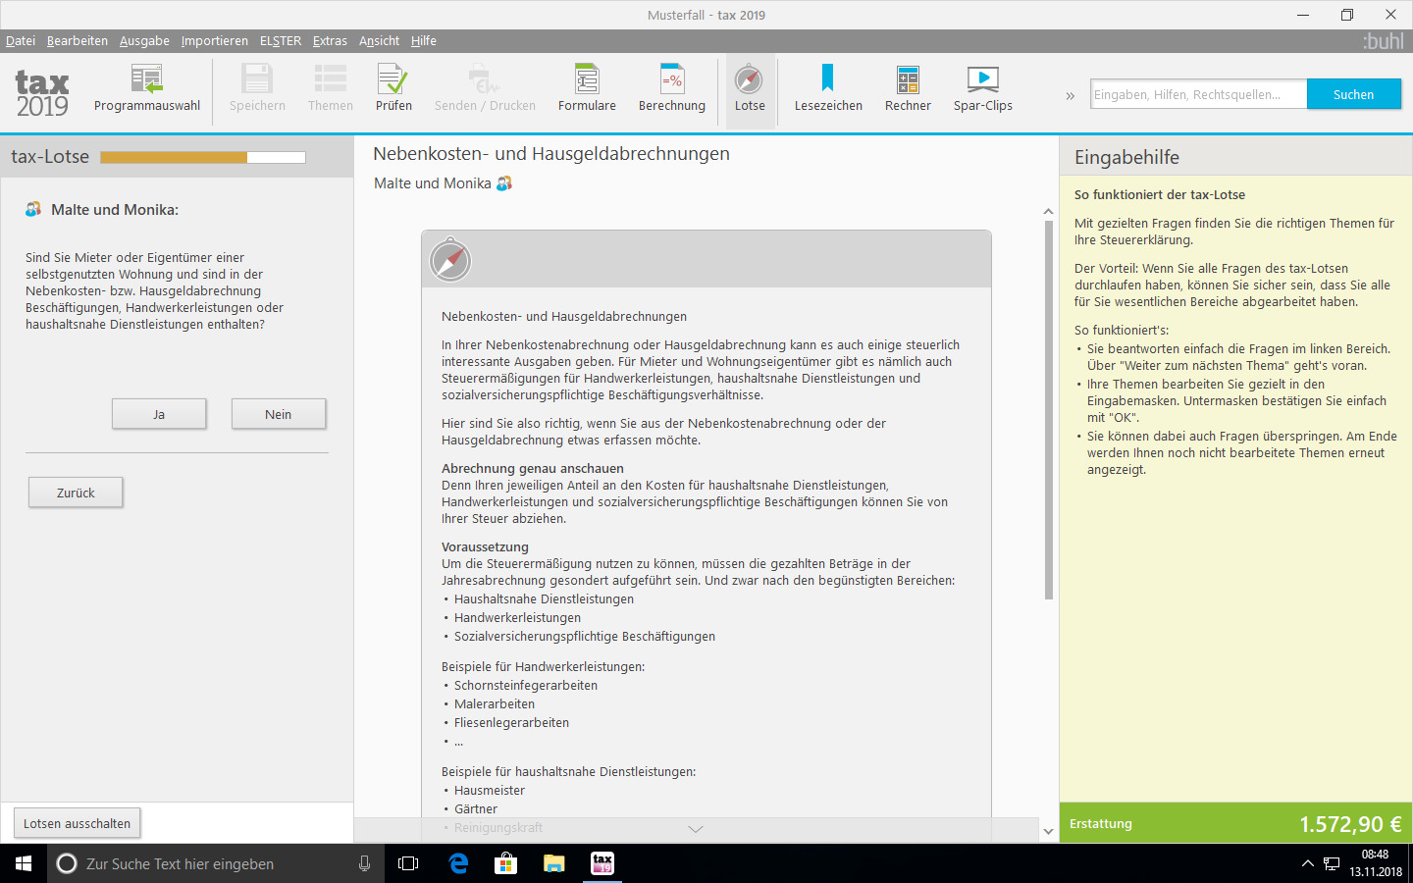Viewport: 1413px width, 883px height.
Task: Show hidden system tray icons
Action: pos(1307,863)
